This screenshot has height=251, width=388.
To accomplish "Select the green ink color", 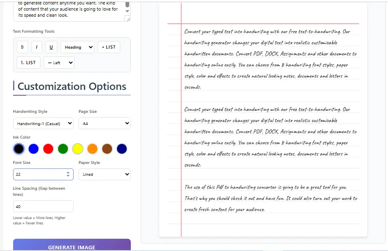I will [x=63, y=149].
